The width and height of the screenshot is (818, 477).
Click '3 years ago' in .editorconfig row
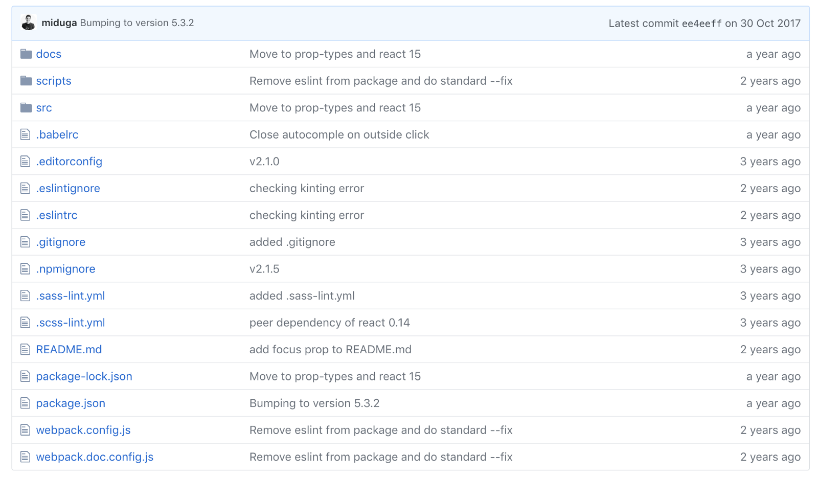[770, 162]
